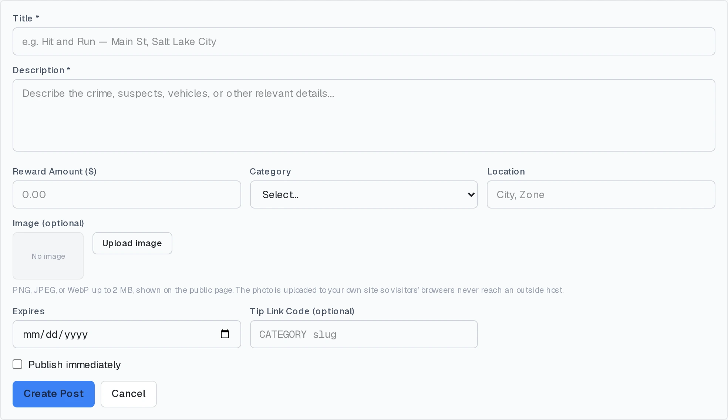Click the Create Post button

click(x=54, y=394)
